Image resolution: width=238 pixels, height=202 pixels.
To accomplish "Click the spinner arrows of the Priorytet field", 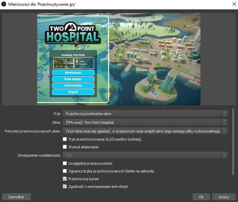I will (x=225, y=131).
